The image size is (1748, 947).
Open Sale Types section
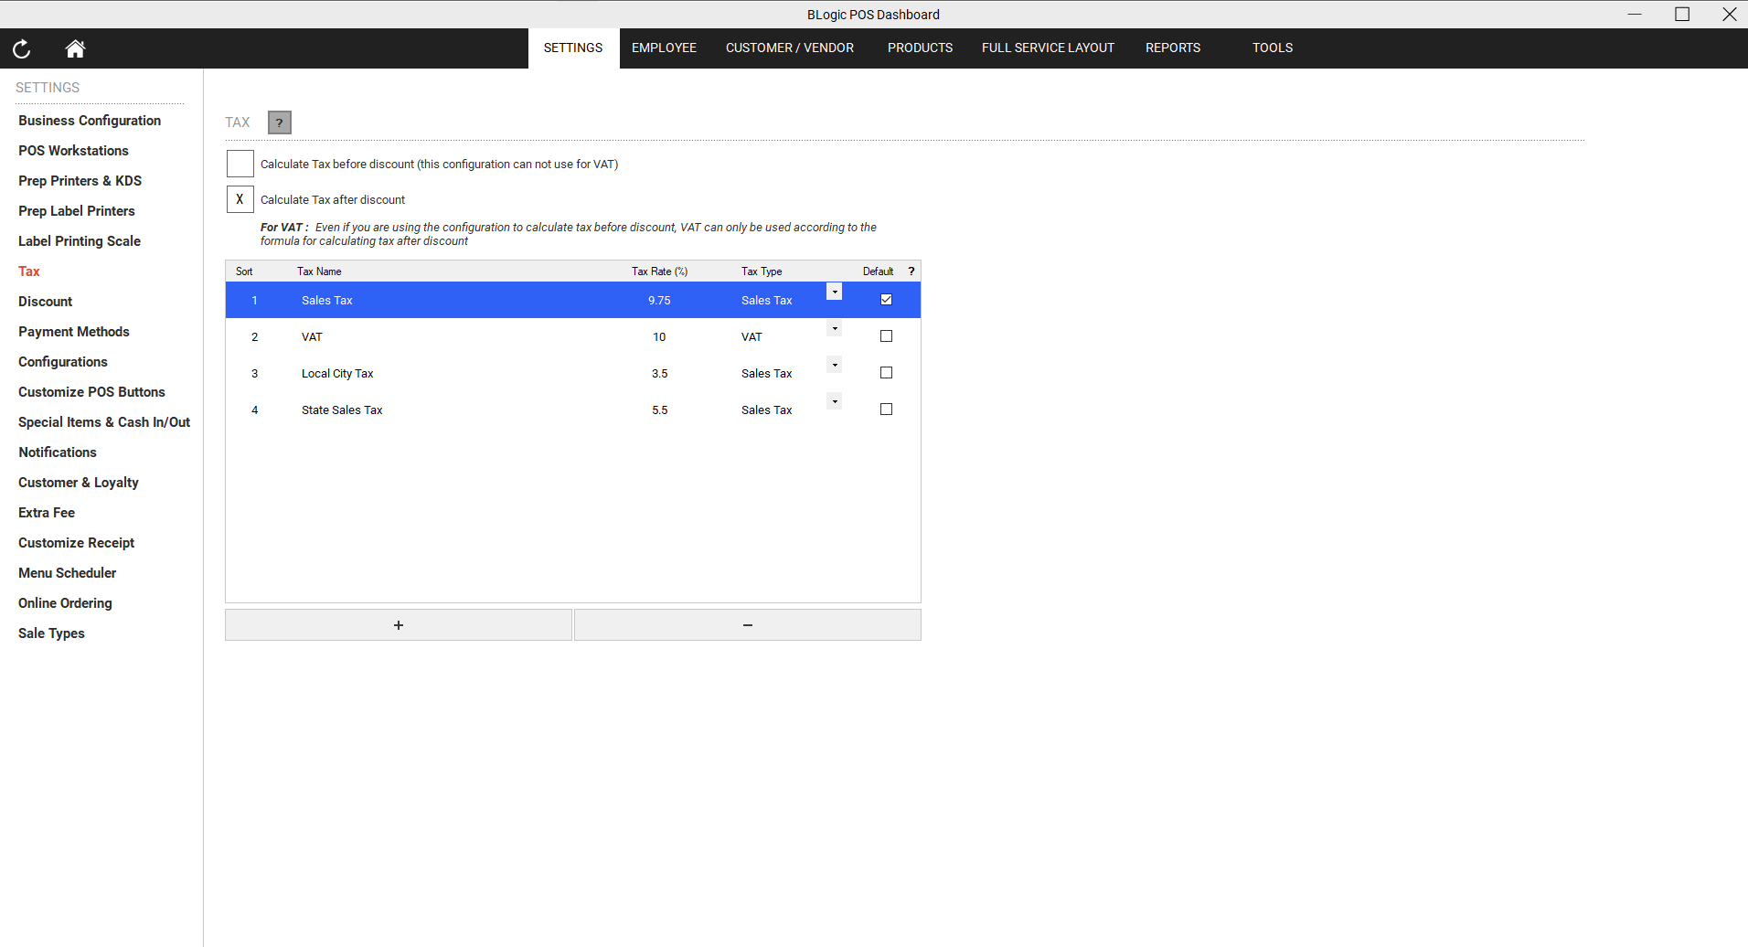pyautogui.click(x=51, y=633)
